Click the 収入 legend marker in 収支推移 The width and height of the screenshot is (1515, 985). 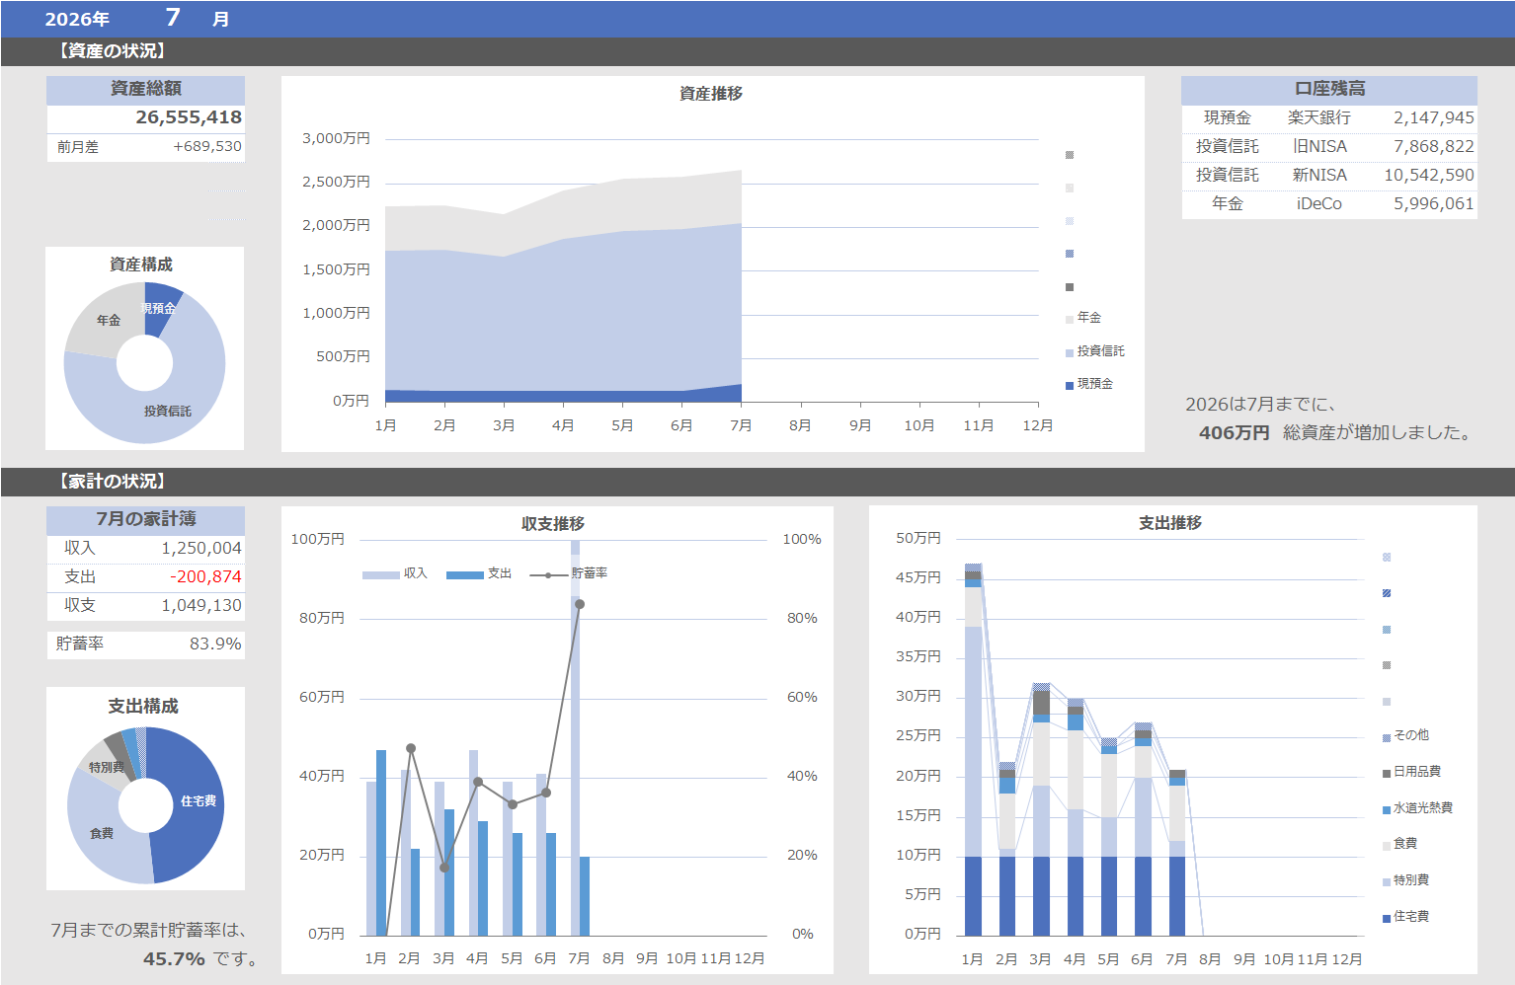click(x=381, y=575)
